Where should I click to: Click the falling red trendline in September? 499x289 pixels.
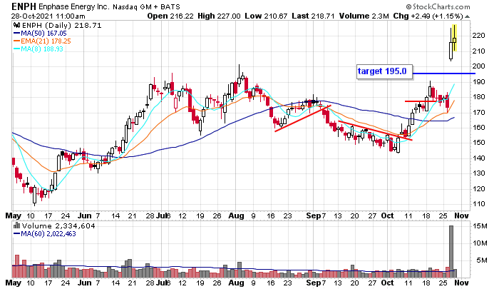tap(375, 131)
